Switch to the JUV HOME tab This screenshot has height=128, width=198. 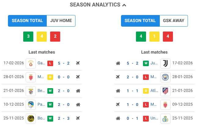[61, 21]
